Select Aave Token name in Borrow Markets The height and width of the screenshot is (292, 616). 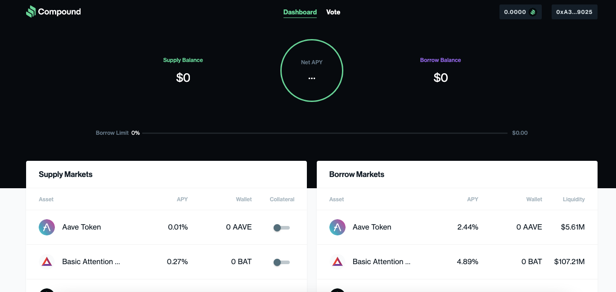point(372,227)
